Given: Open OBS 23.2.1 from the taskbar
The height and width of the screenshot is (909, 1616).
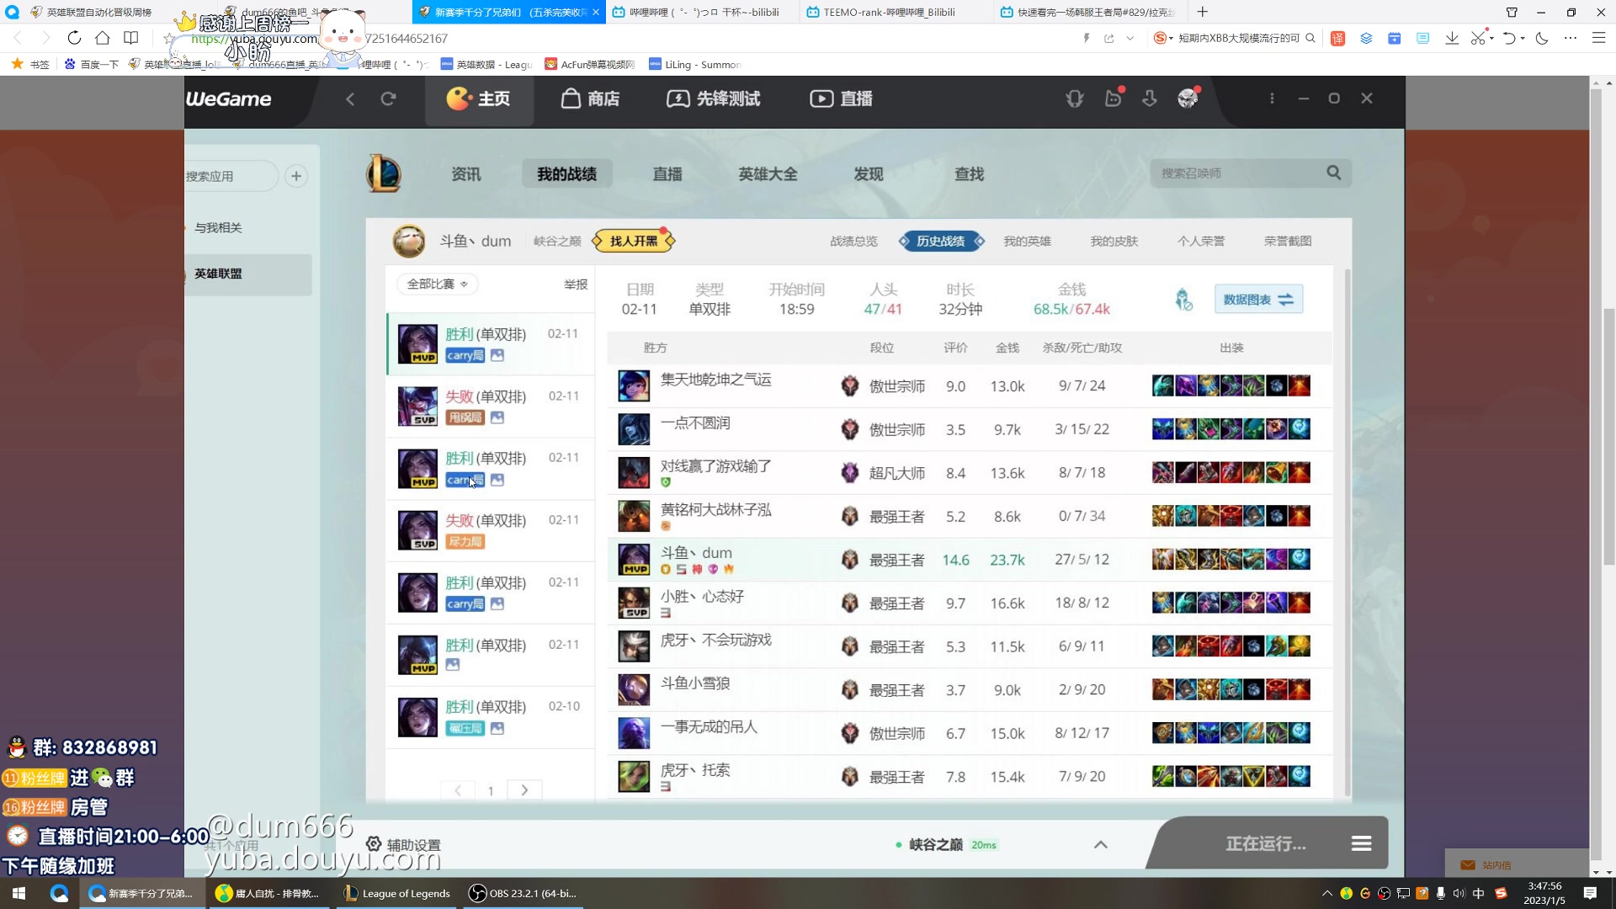Looking at the screenshot, I should (x=524, y=893).
